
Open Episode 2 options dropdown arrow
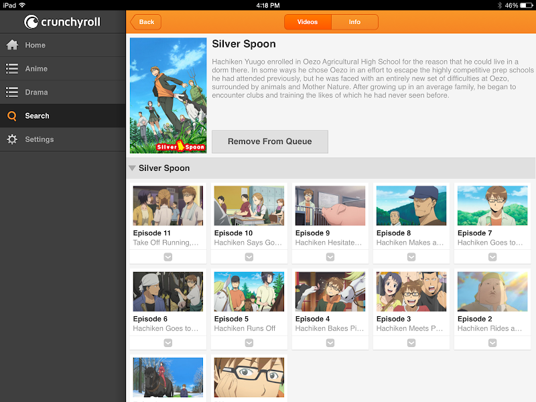pyautogui.click(x=492, y=342)
